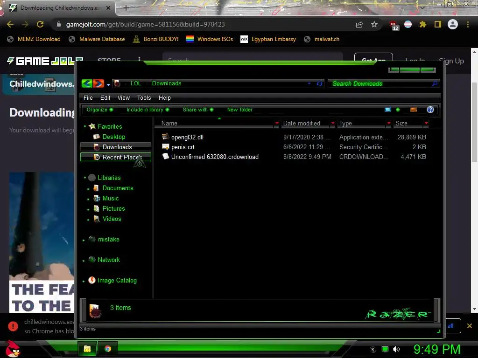Select the opengl32.dll file
478x358 pixels.
pos(187,138)
